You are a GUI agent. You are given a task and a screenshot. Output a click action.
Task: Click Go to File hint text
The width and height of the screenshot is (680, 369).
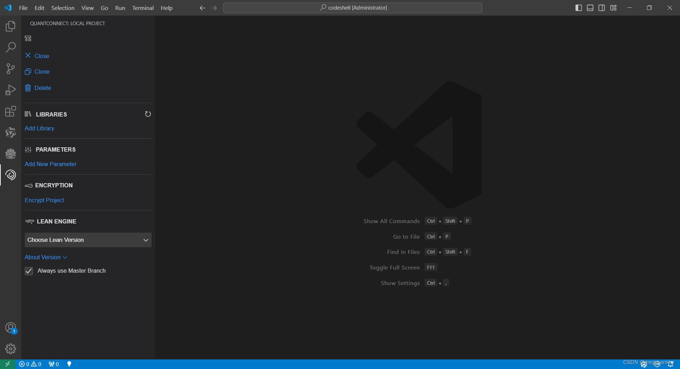pos(406,237)
